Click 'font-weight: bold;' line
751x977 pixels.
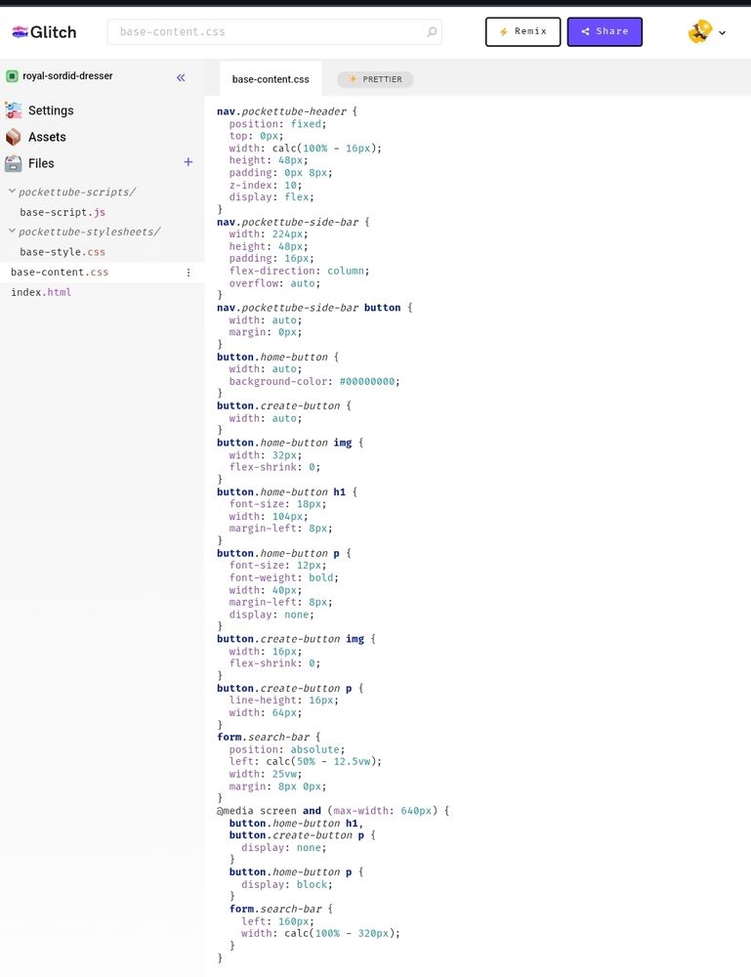284,577
